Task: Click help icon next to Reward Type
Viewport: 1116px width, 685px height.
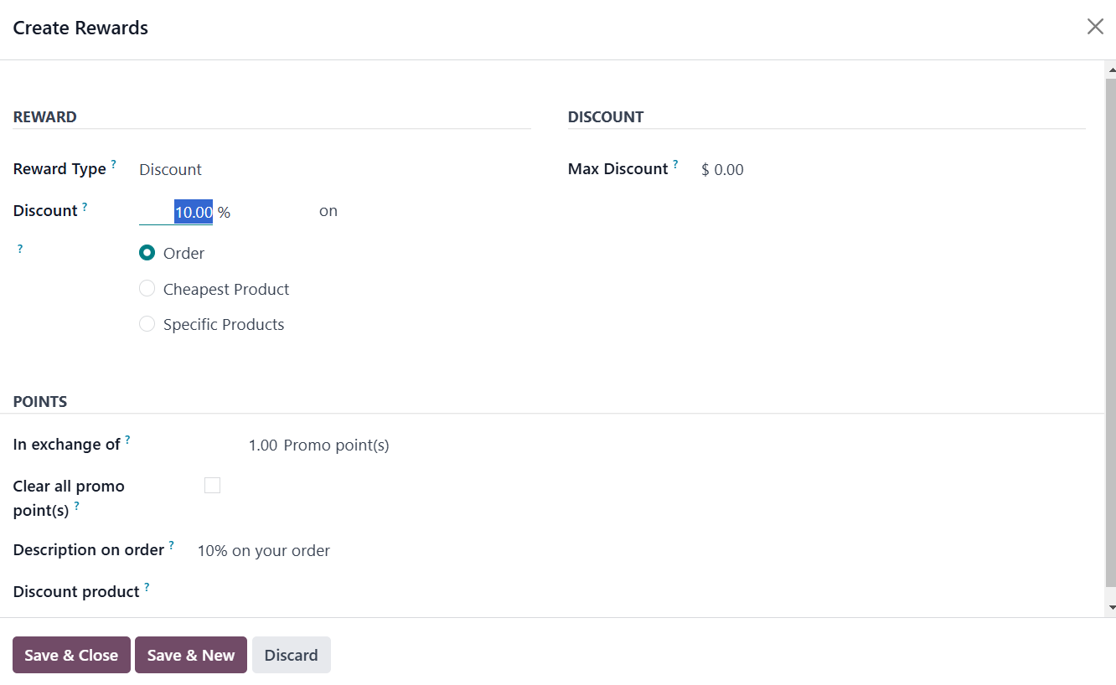Action: pyautogui.click(x=114, y=164)
